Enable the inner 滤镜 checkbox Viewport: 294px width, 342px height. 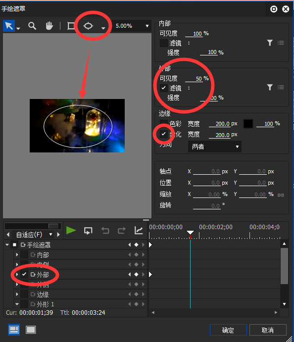[x=163, y=43]
